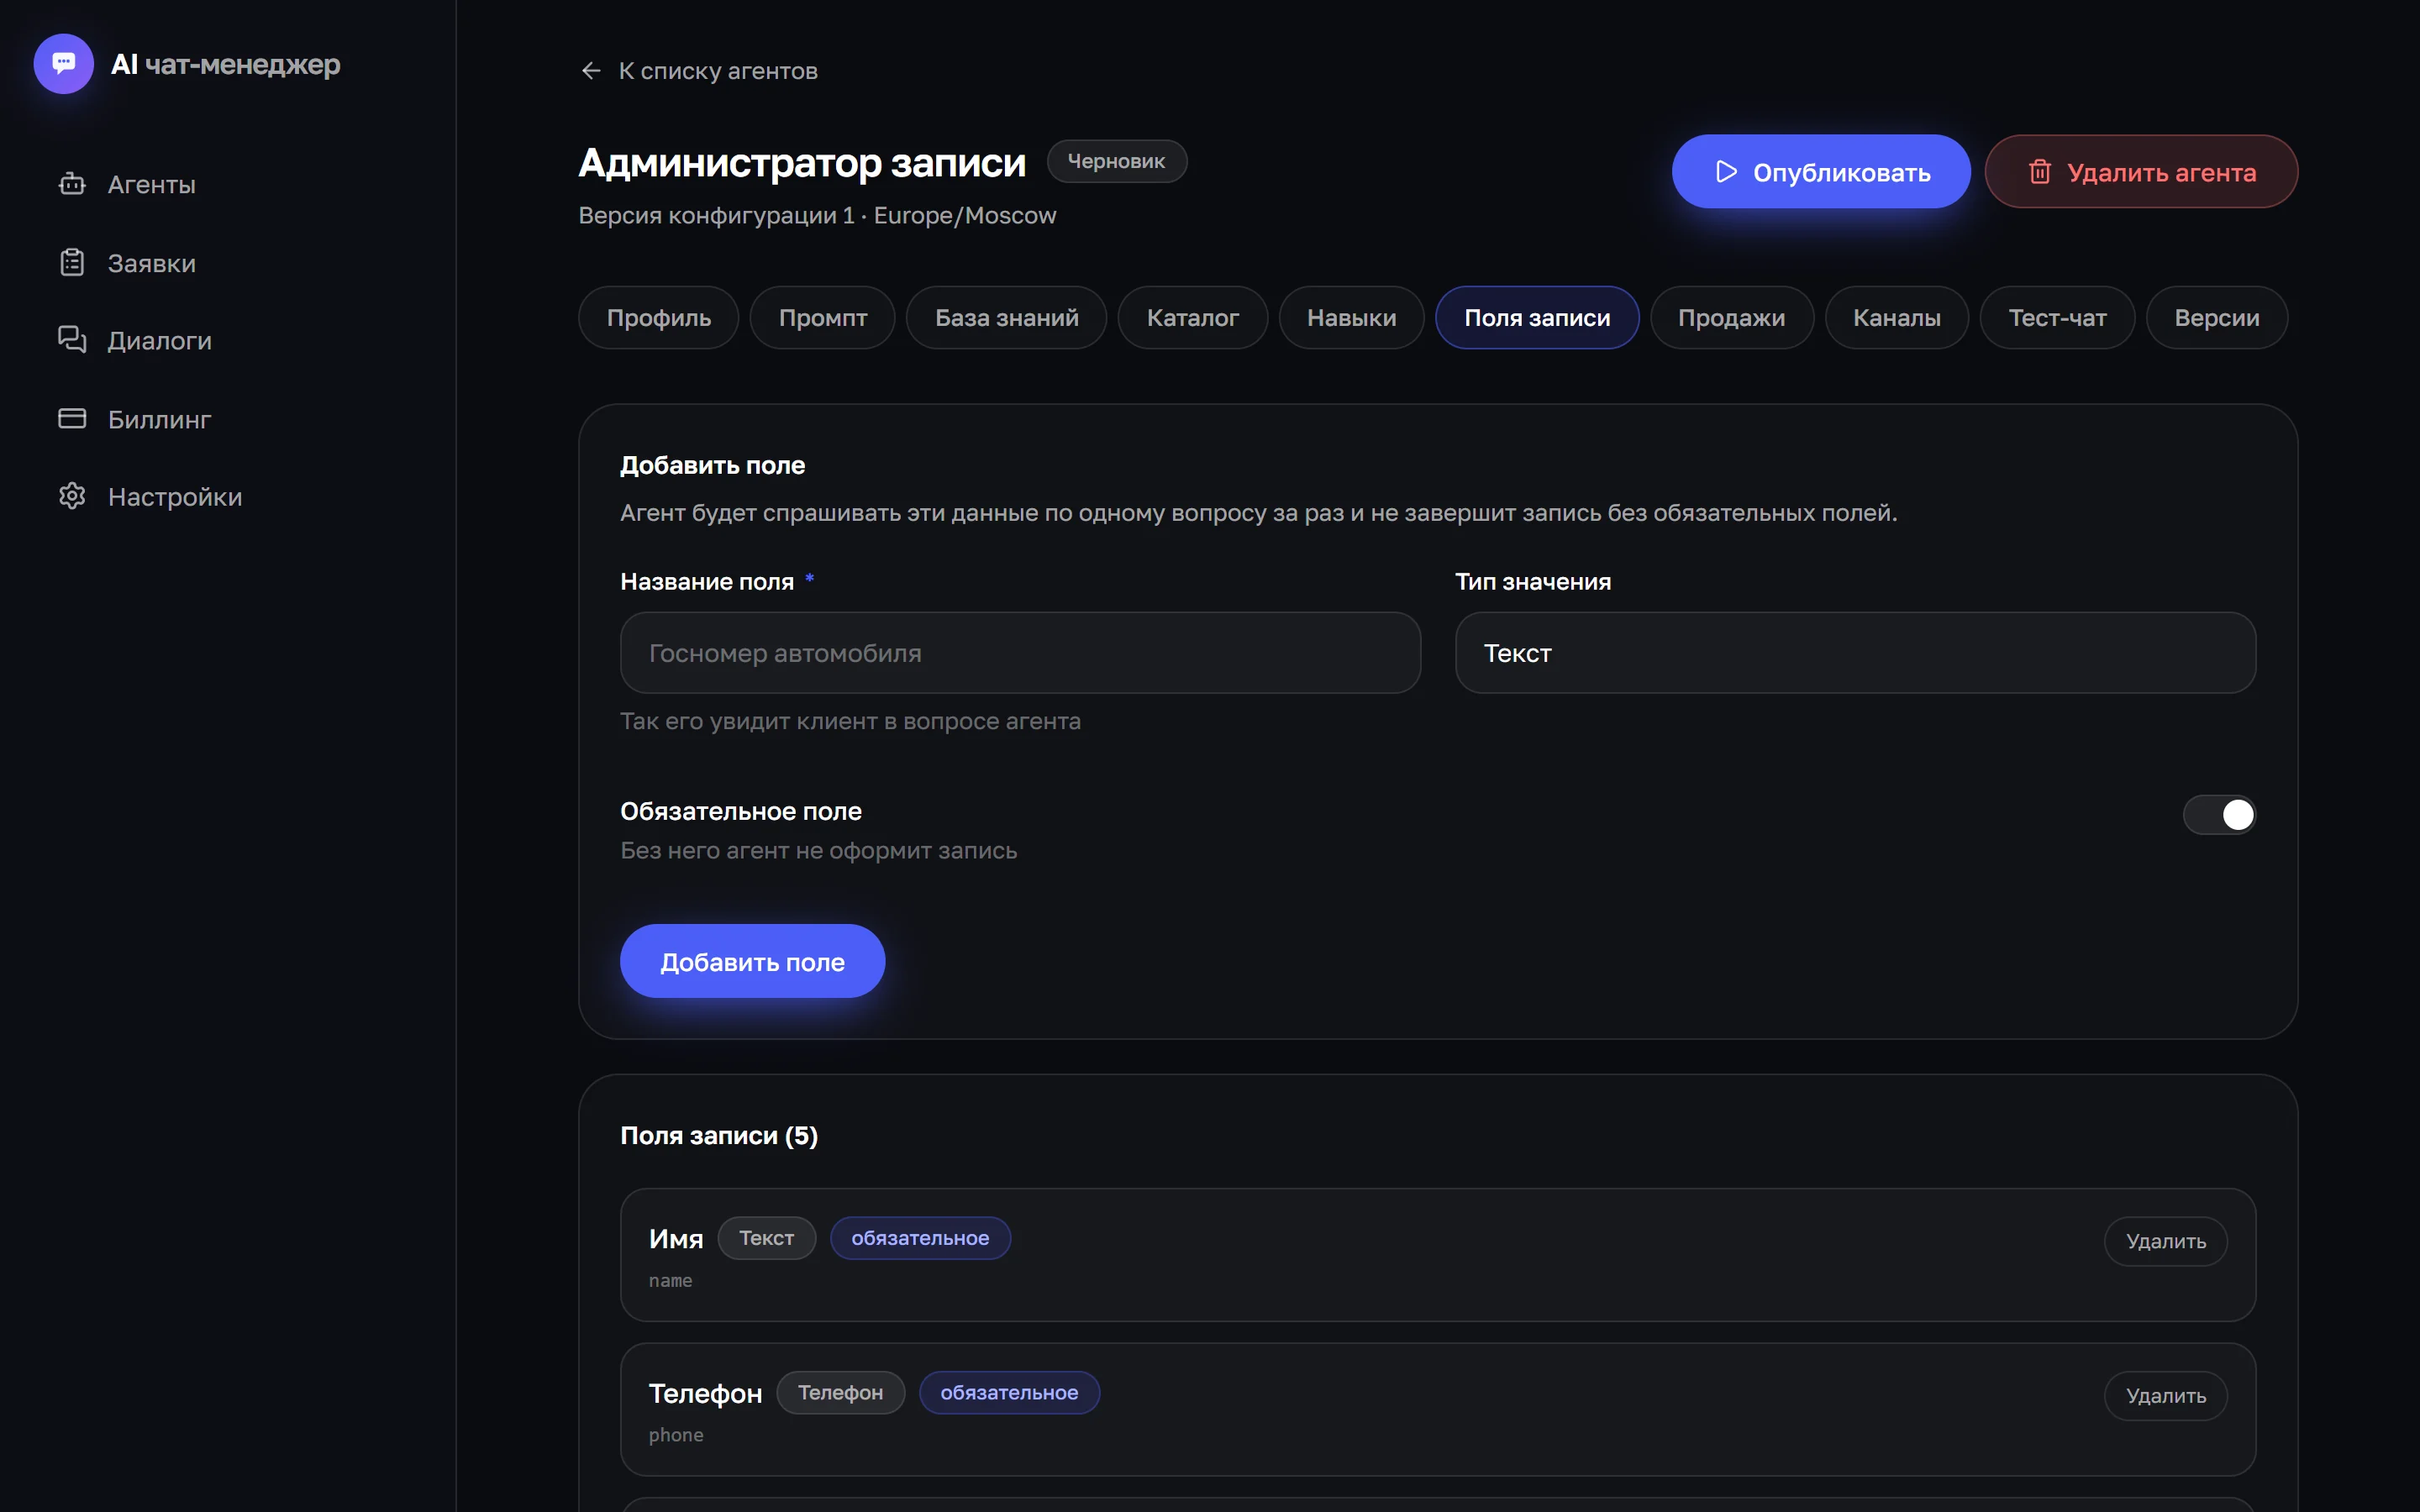The width and height of the screenshot is (2420, 1512).
Task: Select the Поля записи tab
Action: (1537, 318)
